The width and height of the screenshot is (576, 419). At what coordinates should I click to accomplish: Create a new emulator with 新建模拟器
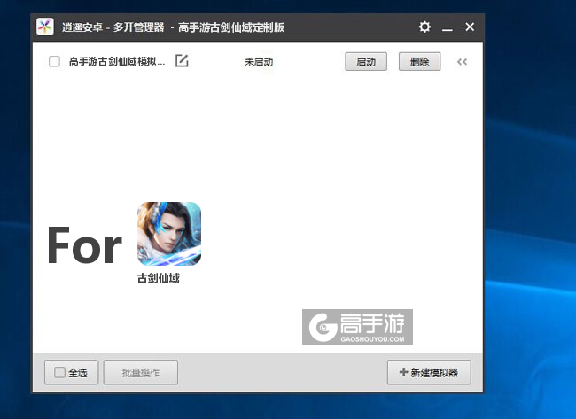429,372
